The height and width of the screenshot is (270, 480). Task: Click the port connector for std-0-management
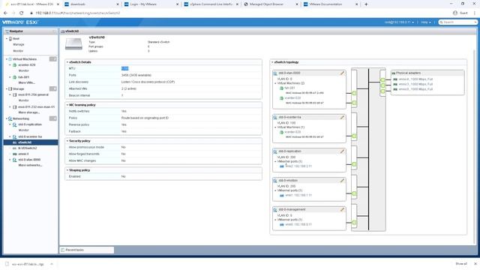tap(354, 223)
